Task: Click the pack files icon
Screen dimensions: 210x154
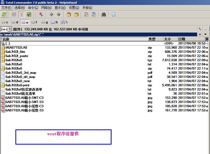Action: (69, 14)
